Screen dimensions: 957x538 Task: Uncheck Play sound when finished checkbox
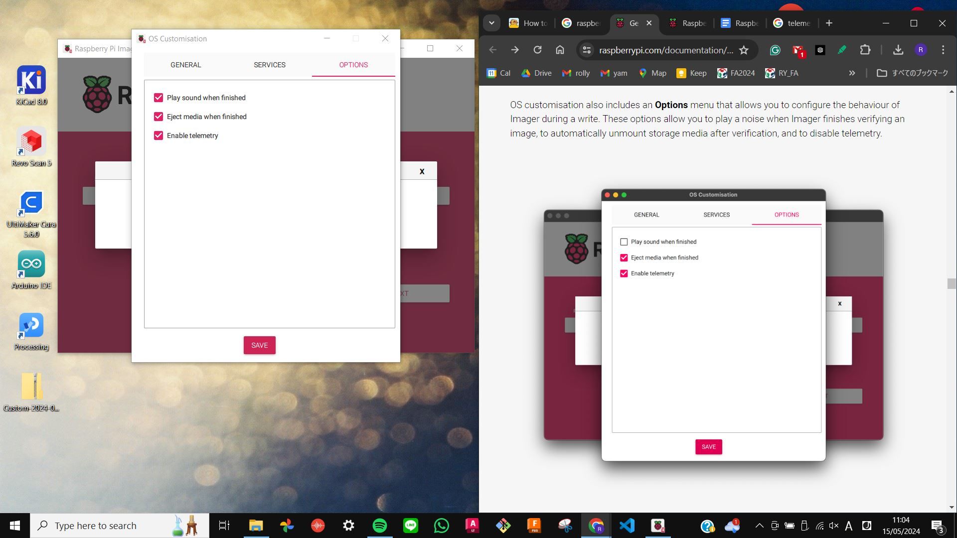[x=159, y=98]
